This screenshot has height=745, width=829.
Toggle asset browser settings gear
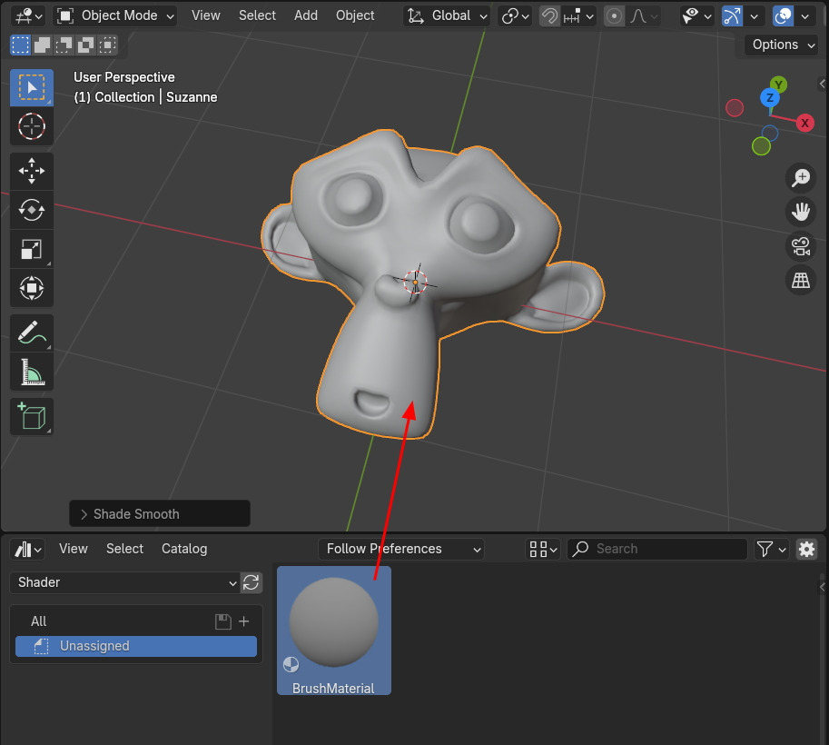coord(806,550)
